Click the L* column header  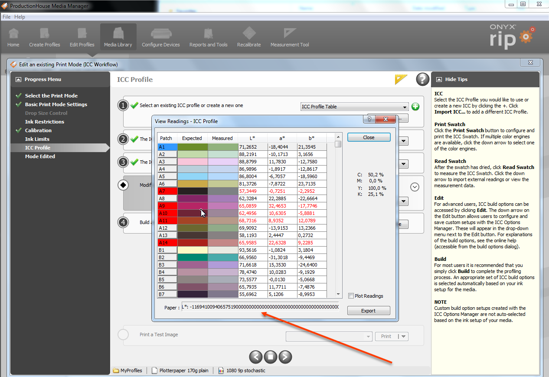253,138
